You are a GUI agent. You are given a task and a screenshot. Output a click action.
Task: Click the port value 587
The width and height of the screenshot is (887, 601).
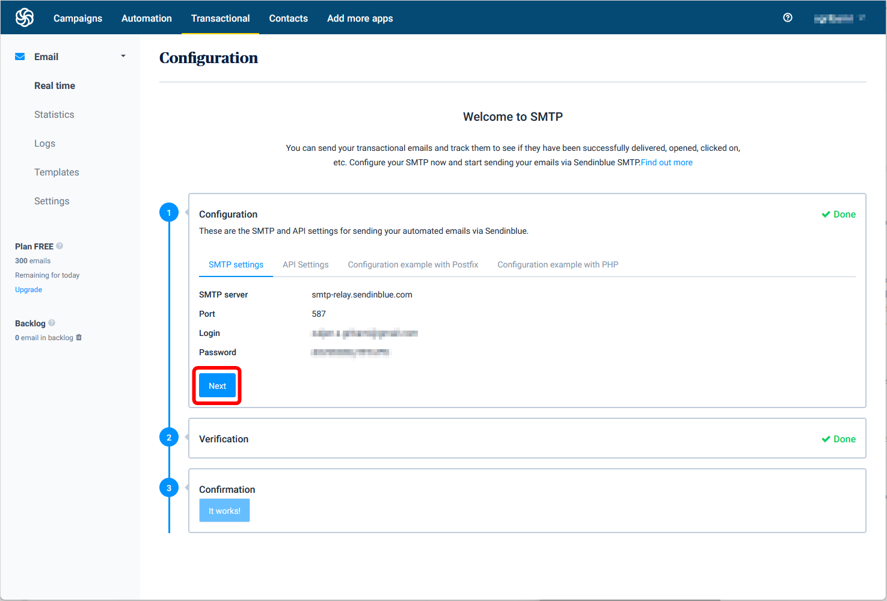(319, 314)
